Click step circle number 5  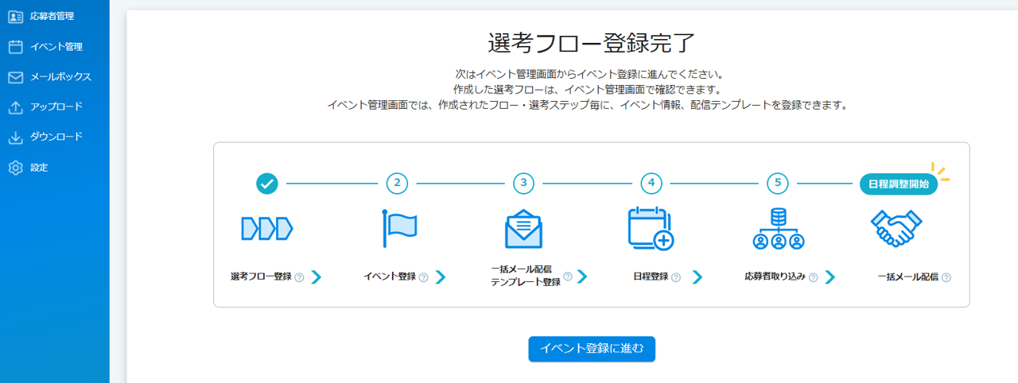point(778,184)
